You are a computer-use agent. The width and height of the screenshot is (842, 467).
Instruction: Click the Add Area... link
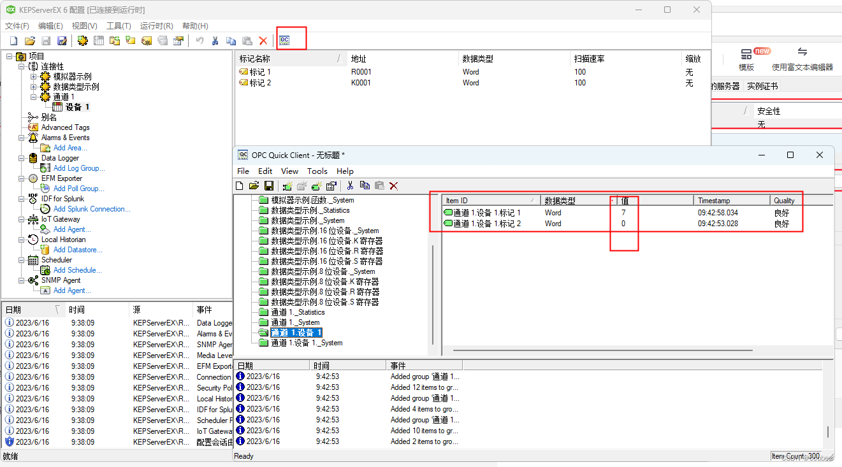70,148
